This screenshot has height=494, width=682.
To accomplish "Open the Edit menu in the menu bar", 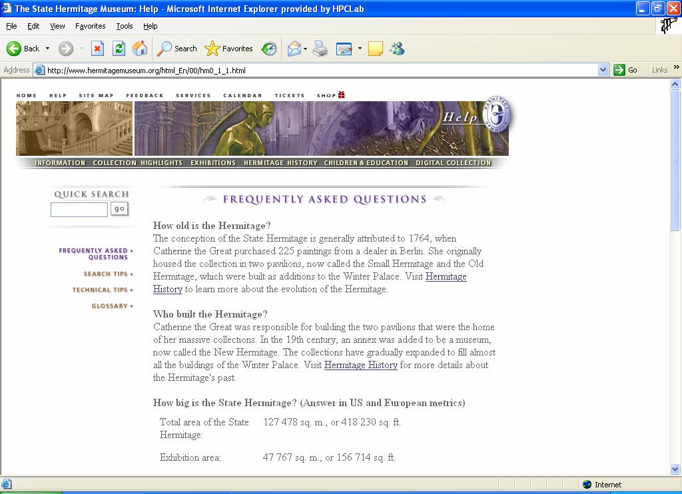I will click(x=33, y=26).
